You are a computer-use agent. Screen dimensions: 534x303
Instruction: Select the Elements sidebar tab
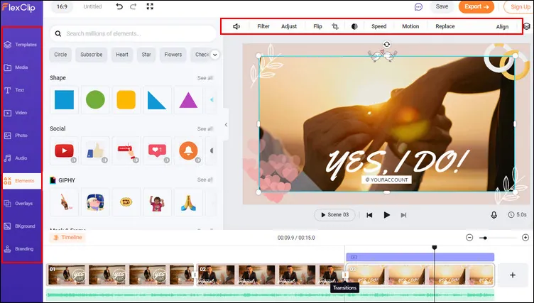(x=21, y=181)
